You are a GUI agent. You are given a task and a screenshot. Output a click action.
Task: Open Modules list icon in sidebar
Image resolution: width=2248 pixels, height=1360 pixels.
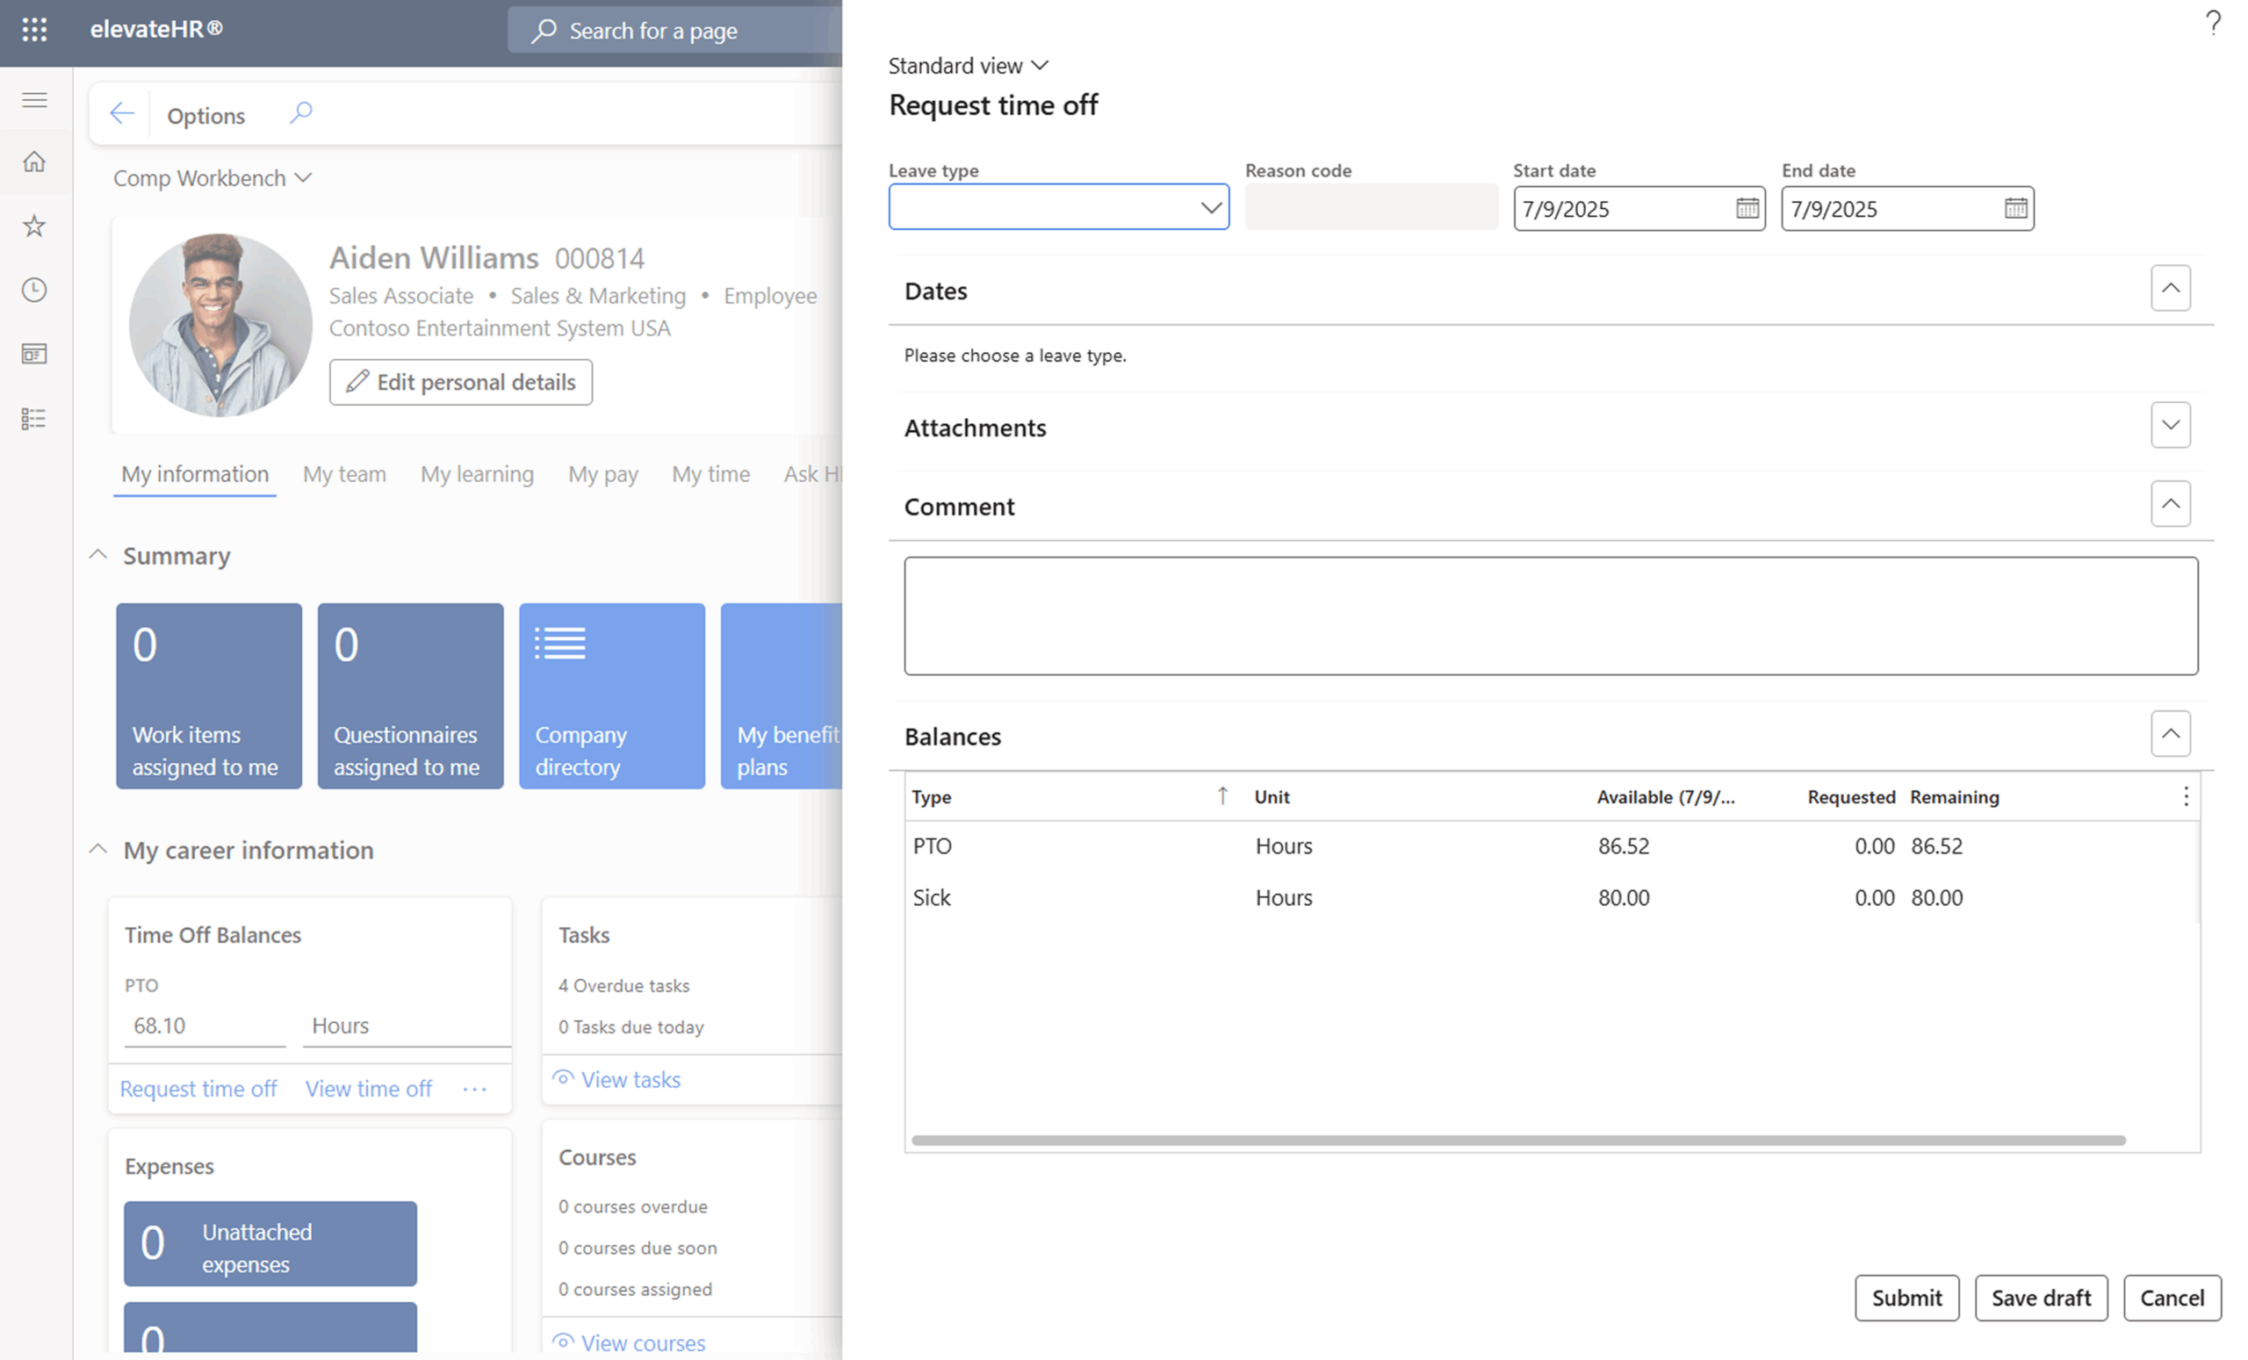pyautogui.click(x=34, y=419)
